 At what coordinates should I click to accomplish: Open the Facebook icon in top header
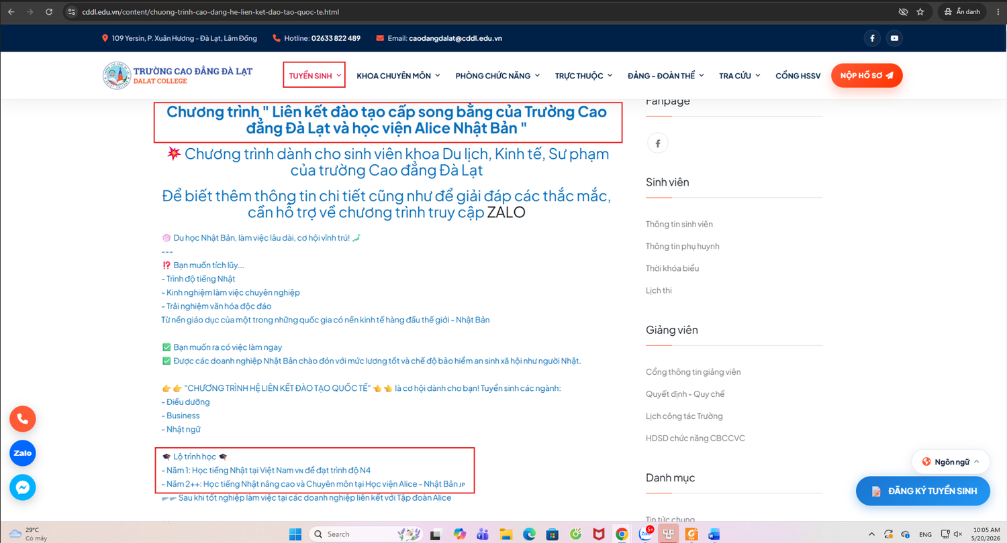click(872, 38)
